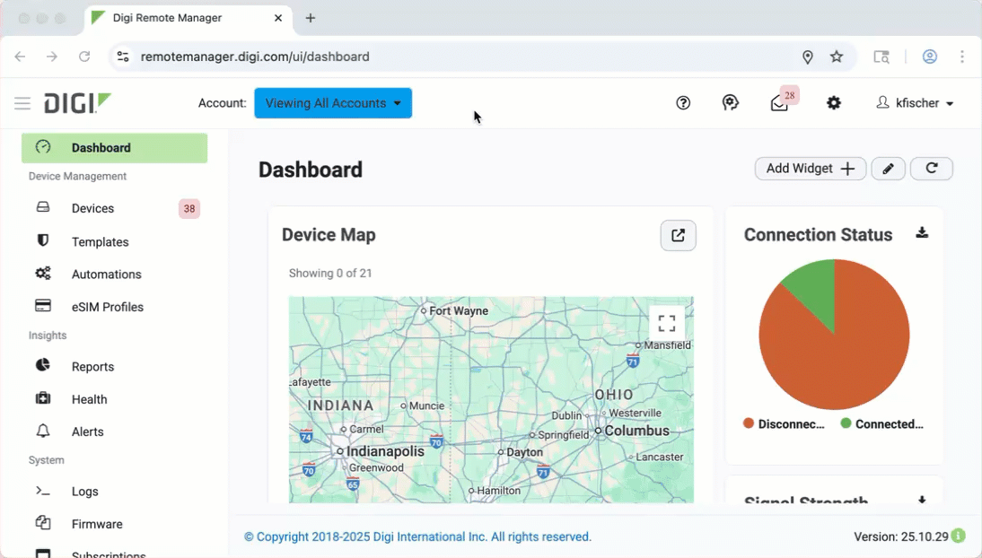Viewport: 982px width, 558px height.
Task: Go to Automations in the sidebar
Action: coord(106,275)
